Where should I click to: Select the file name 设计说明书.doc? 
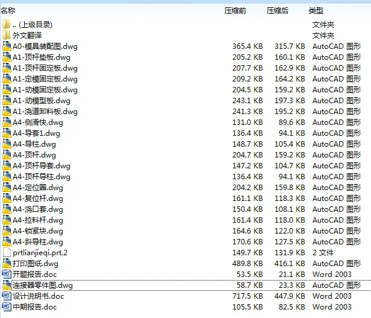tap(39, 296)
